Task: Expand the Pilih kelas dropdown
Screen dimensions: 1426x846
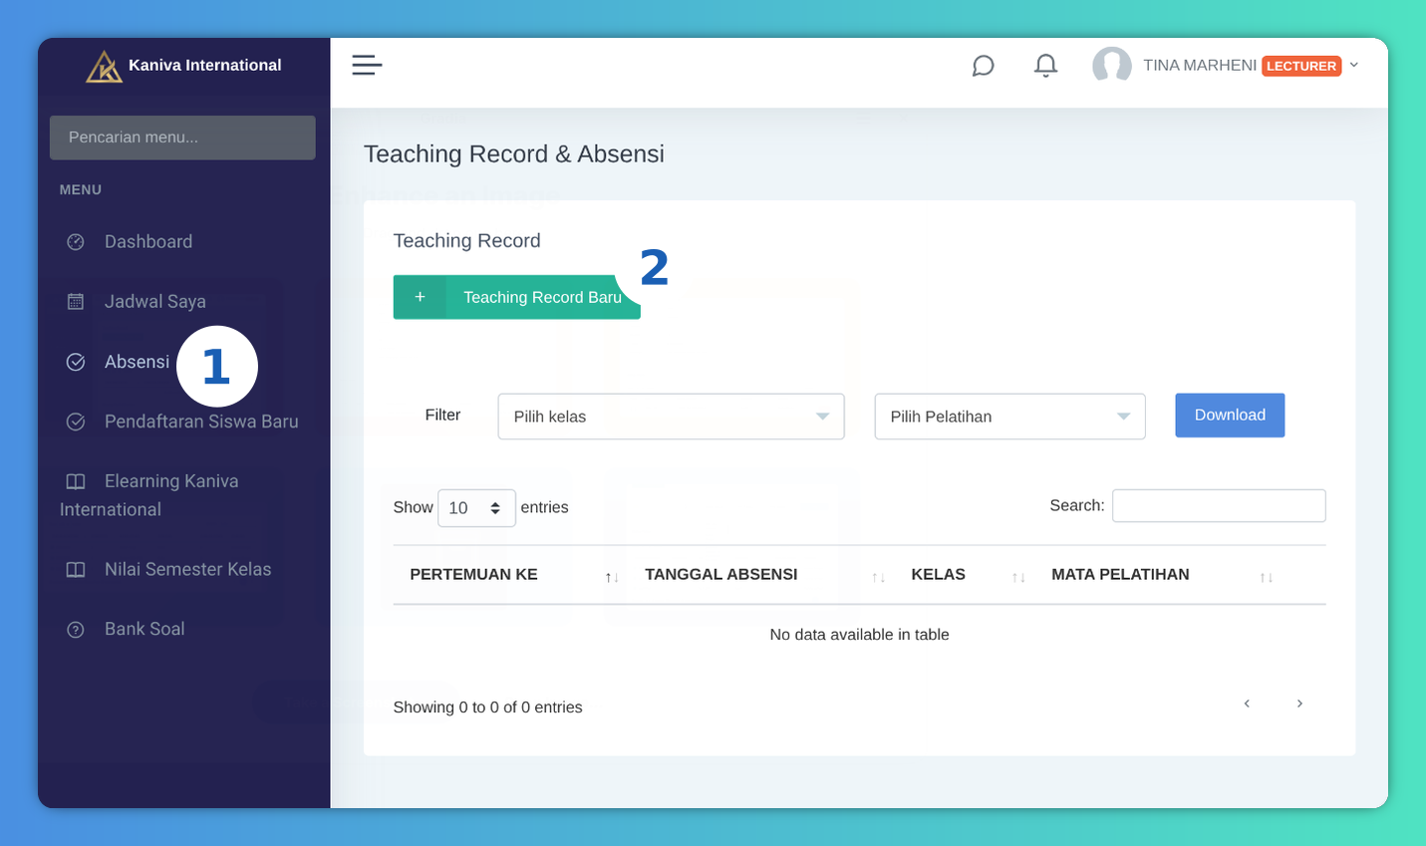Action: (x=671, y=417)
